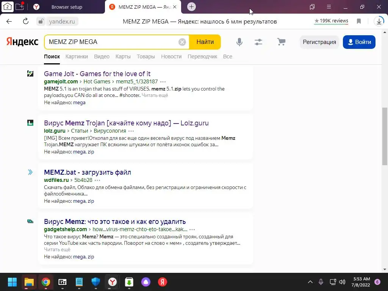The height and width of the screenshot is (291, 388).
Task: Switch to the Товары tab
Action: (146, 56)
